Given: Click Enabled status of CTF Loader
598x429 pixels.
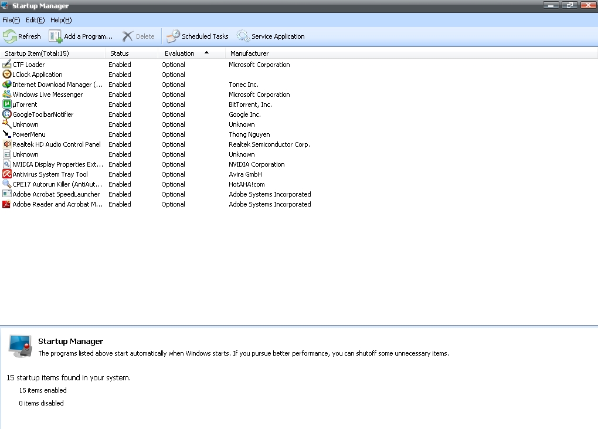Looking at the screenshot, I should pyautogui.click(x=120, y=65).
